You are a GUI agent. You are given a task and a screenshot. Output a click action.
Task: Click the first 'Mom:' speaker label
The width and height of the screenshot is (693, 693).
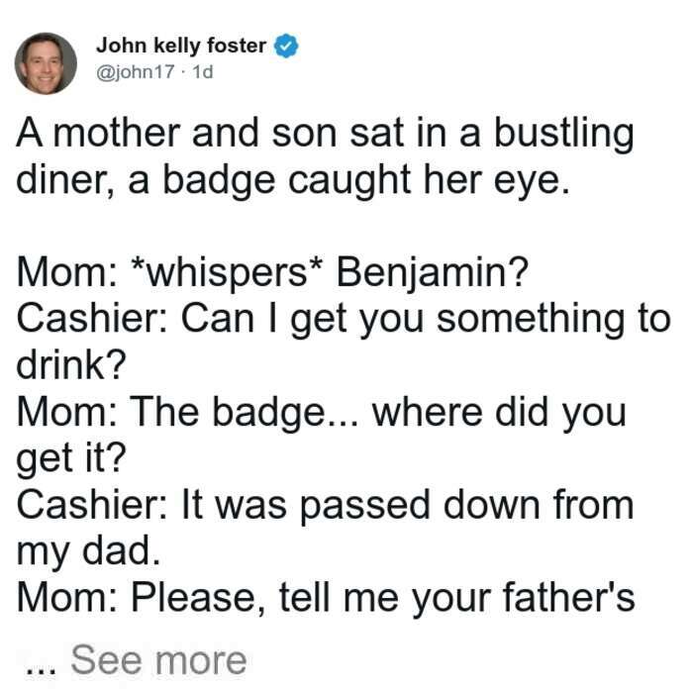67,273
